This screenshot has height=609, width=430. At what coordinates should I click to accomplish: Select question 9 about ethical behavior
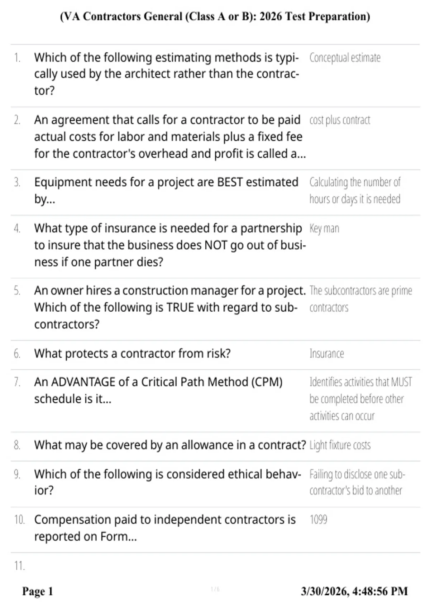pyautogui.click(x=168, y=482)
